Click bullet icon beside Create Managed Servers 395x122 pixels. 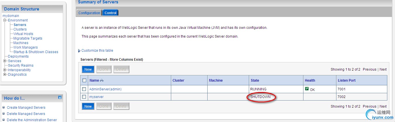pos(4,107)
